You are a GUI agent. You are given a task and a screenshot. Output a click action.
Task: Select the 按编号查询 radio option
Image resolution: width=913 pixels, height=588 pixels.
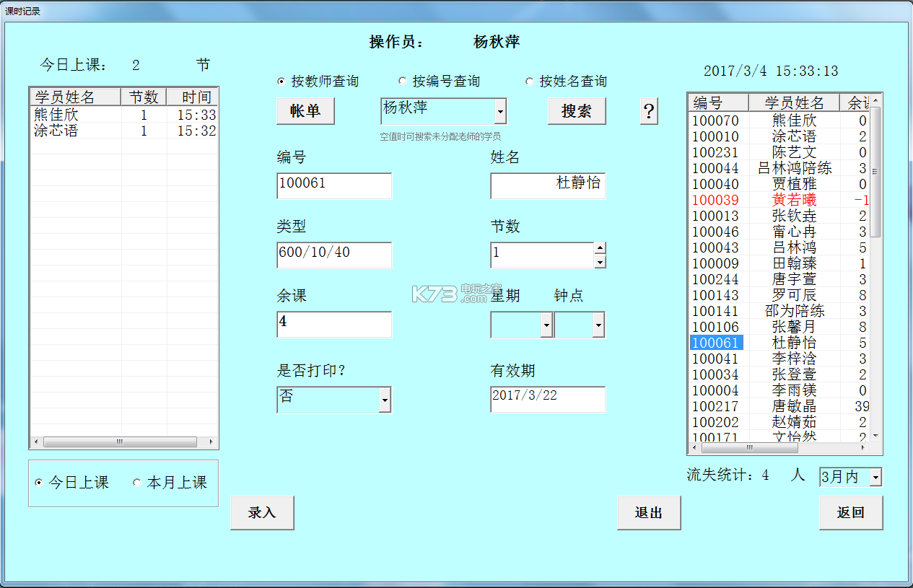403,82
